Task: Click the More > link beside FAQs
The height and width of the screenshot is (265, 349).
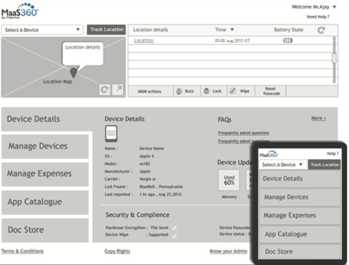Action: click(x=318, y=118)
